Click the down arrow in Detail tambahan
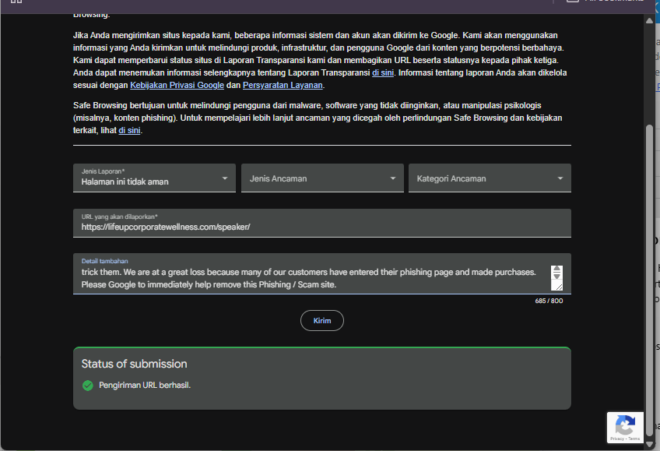Viewport: 660px width, 451px height. pyautogui.click(x=557, y=276)
